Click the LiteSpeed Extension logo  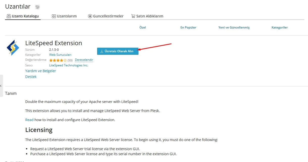click(13, 47)
